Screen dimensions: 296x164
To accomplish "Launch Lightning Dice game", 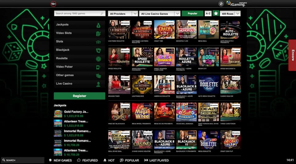I will (142, 84).
